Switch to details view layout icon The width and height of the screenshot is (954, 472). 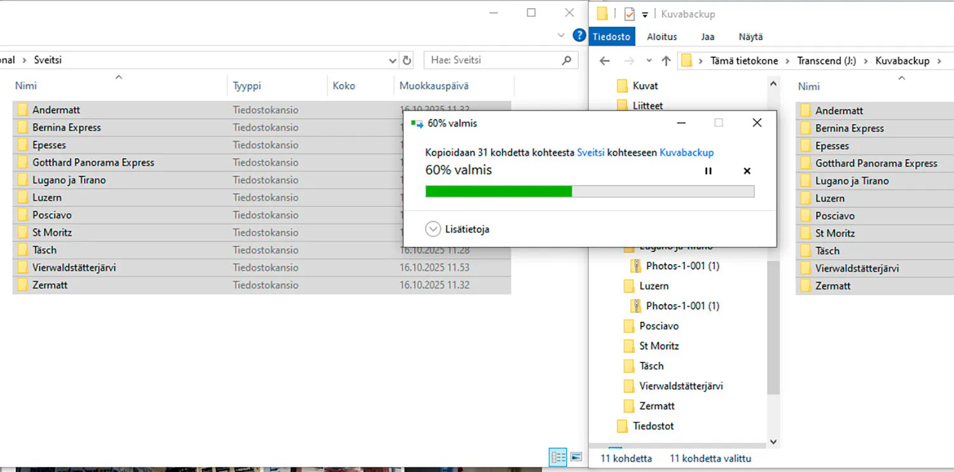558,457
